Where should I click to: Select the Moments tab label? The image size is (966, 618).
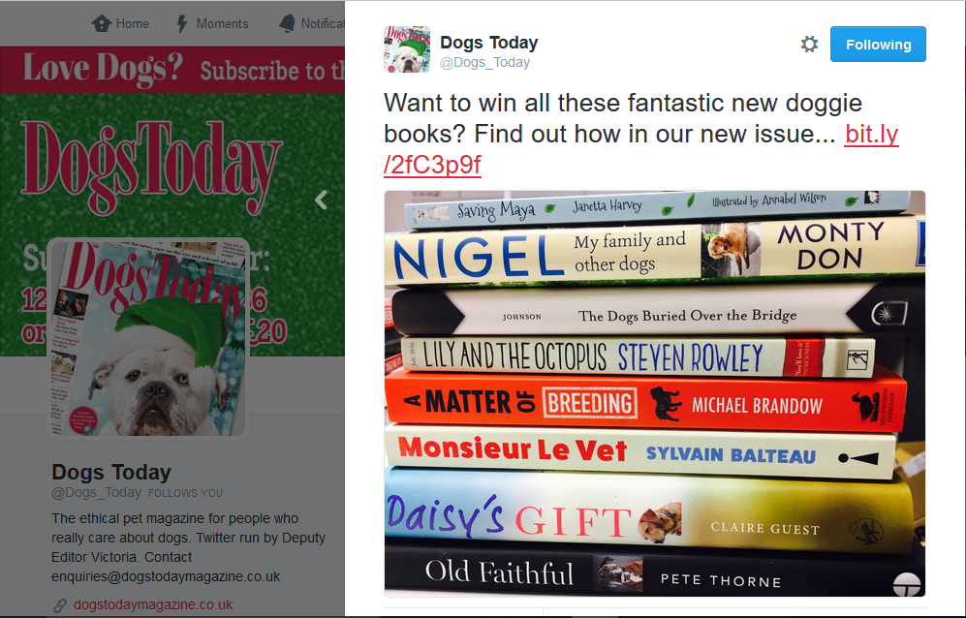tap(223, 23)
